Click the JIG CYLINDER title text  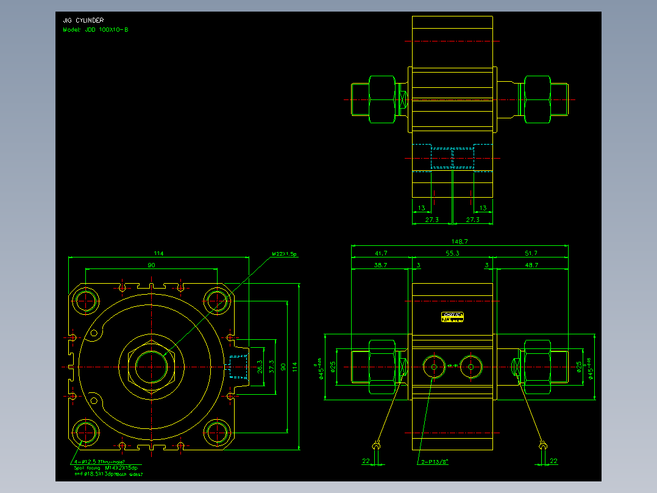point(83,20)
